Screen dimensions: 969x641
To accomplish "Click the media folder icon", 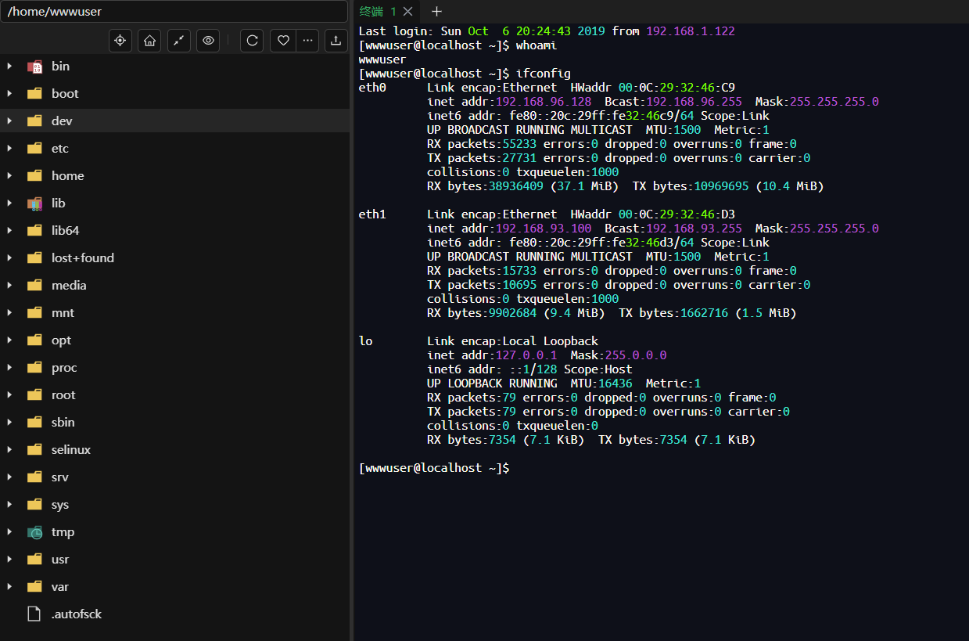I will pyautogui.click(x=34, y=286).
